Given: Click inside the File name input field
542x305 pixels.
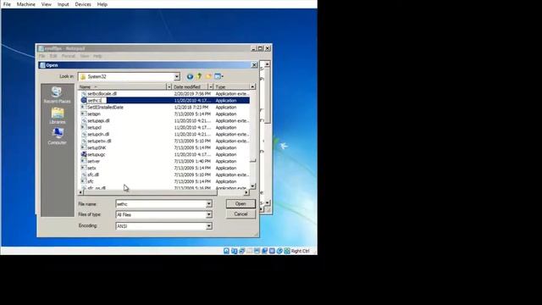Looking at the screenshot, I should tap(161, 204).
